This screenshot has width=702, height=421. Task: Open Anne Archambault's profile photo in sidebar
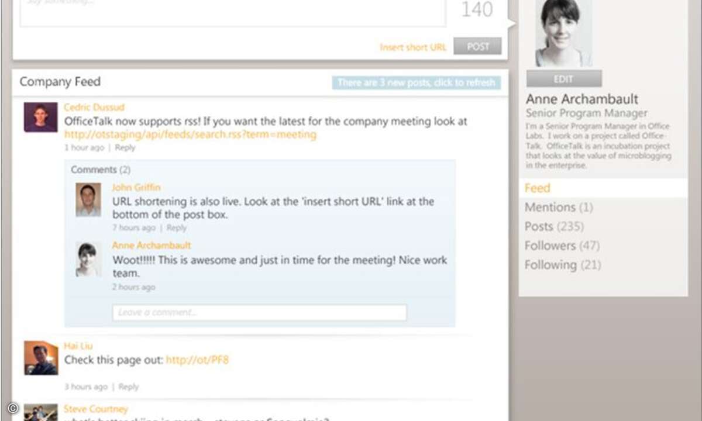point(563,33)
